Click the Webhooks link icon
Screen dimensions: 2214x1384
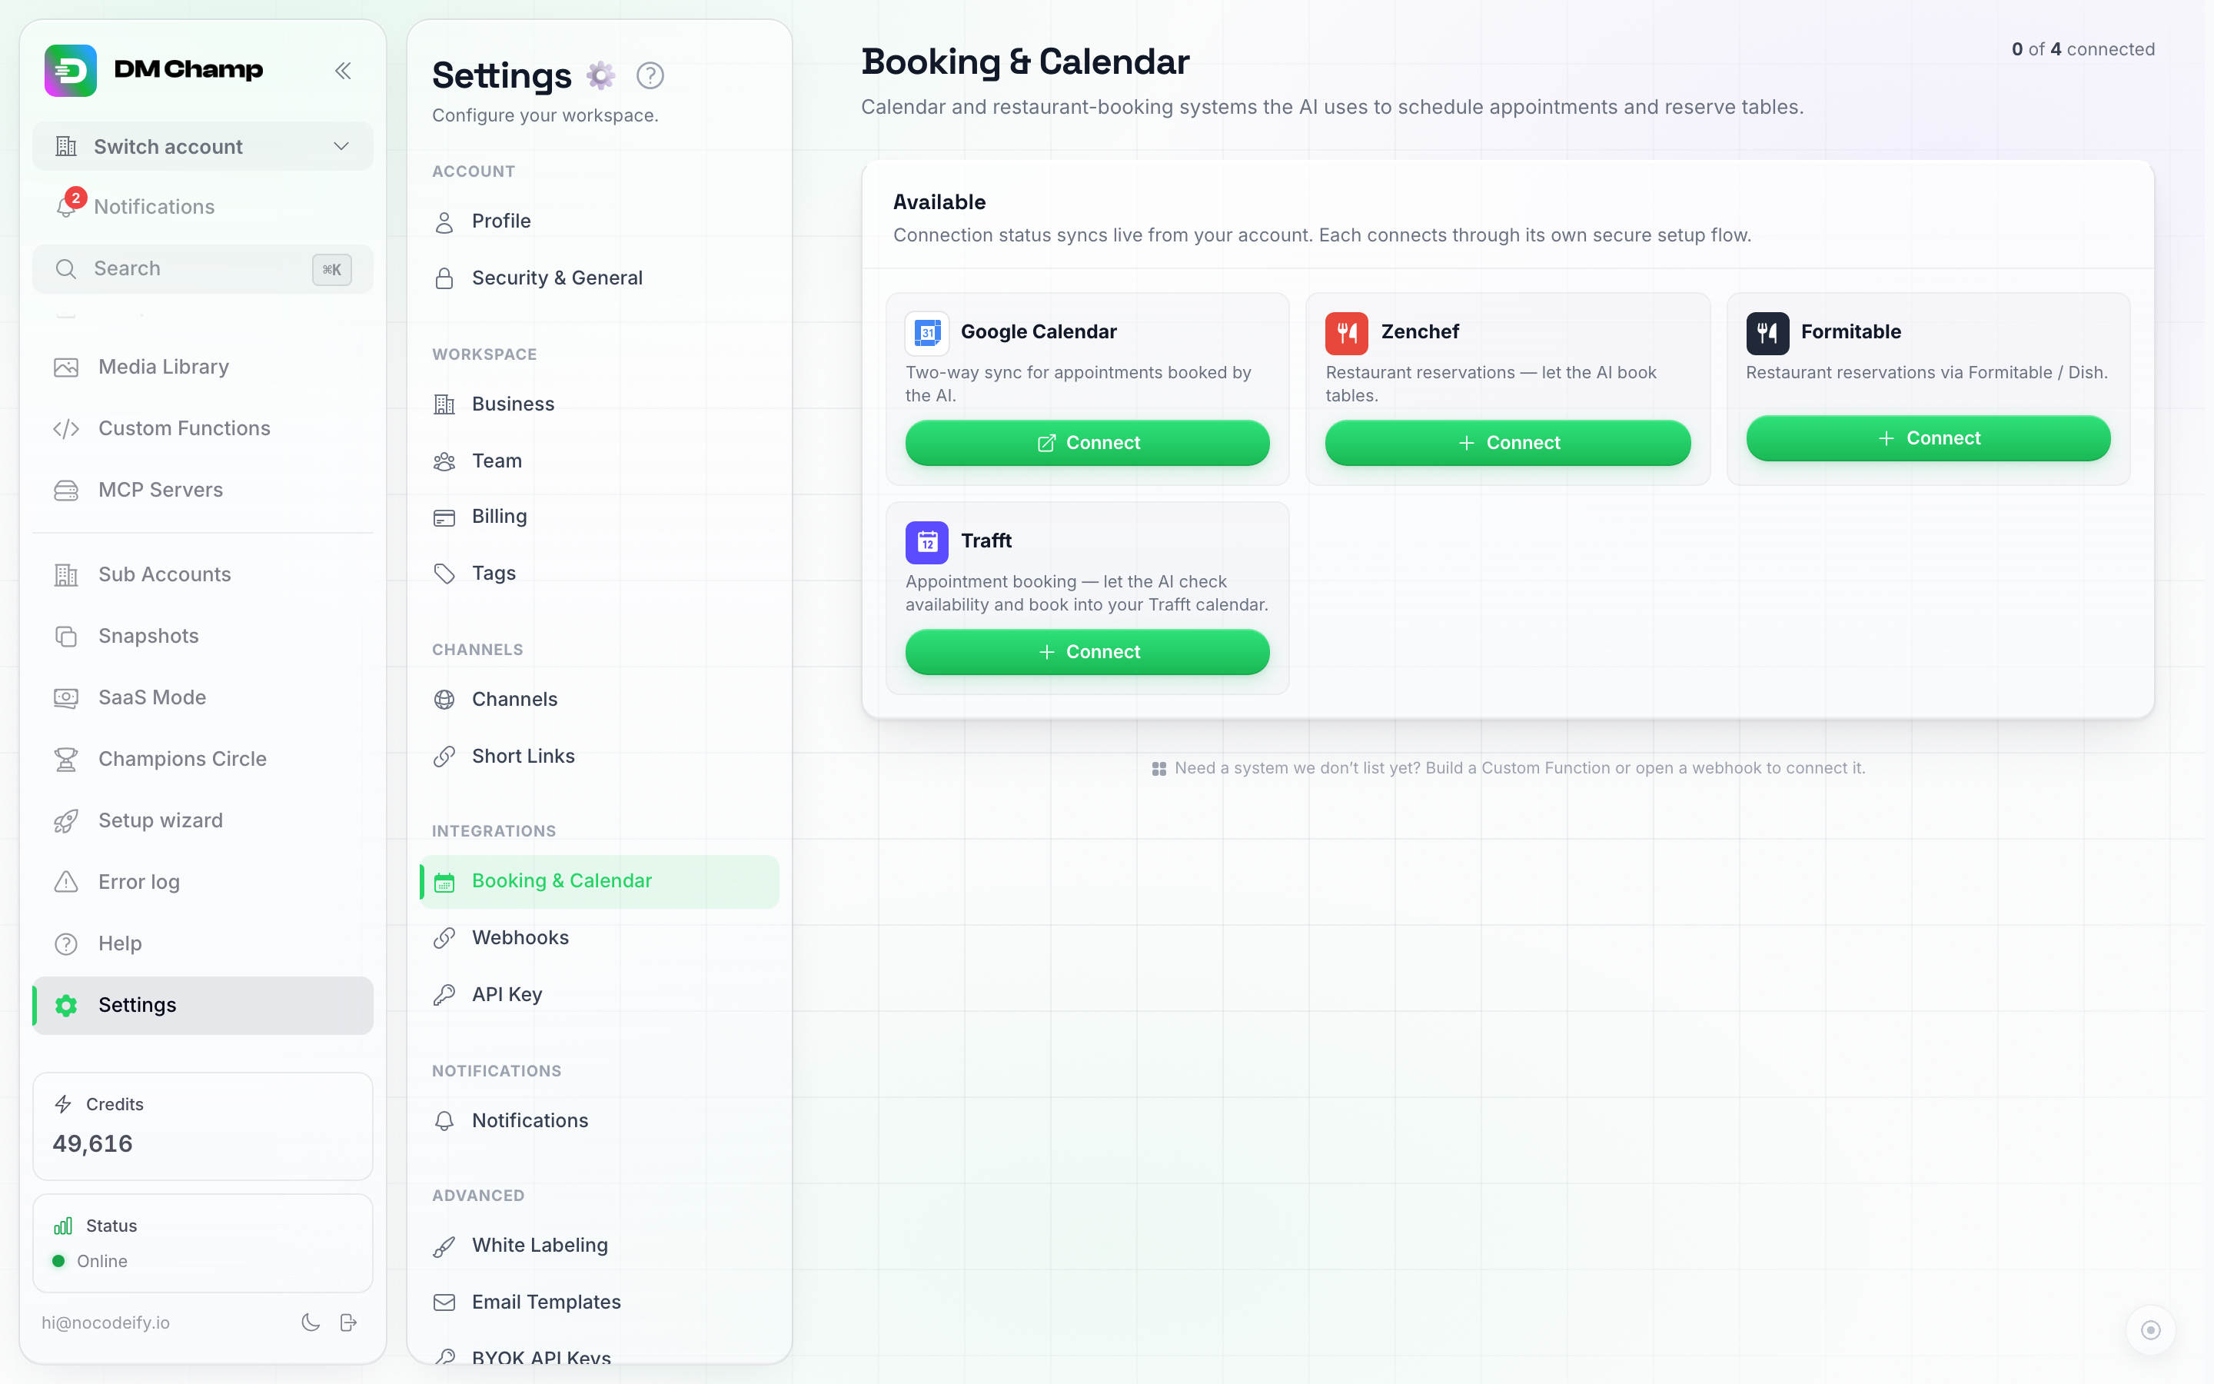pyautogui.click(x=444, y=938)
